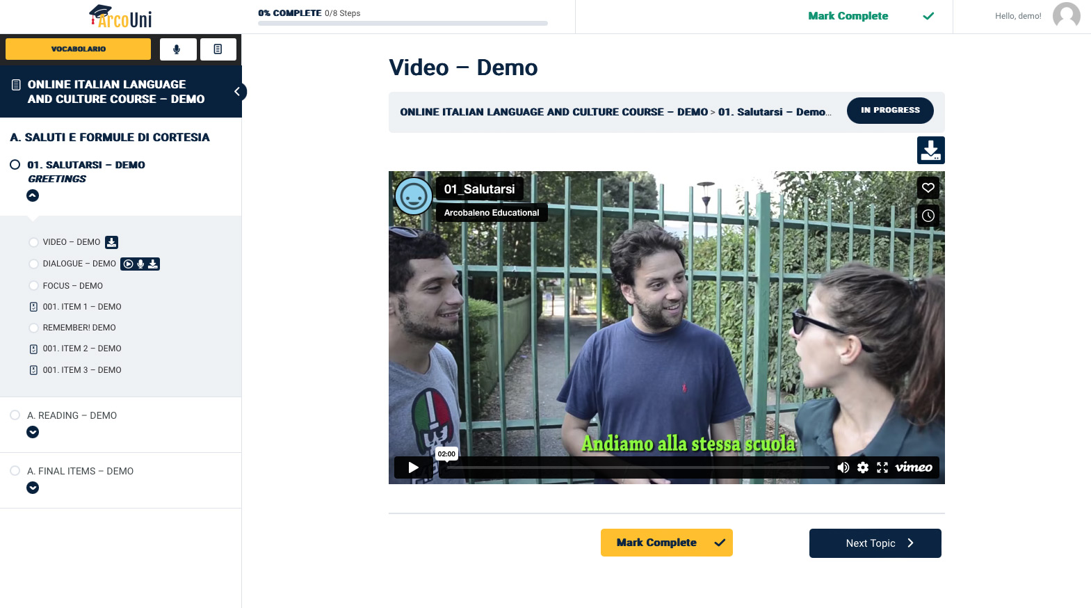This screenshot has height=608, width=1091.
Task: Click the checkmark next to the top Mark Complete
Action: pyautogui.click(x=928, y=16)
